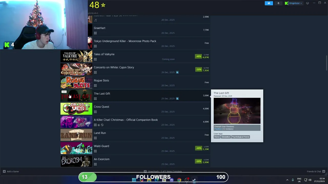Image resolution: width=328 pixels, height=184 pixels.
Task: Click the Friends & Chat people icon
Action: coord(324,171)
